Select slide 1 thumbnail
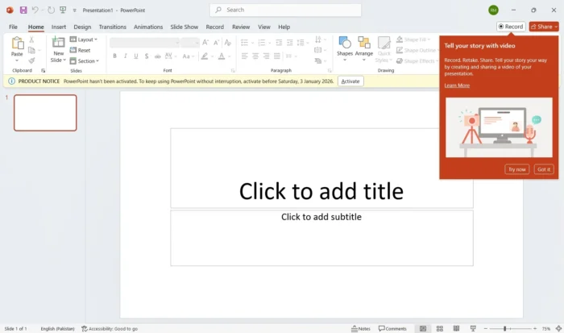This screenshot has height=333, width=564. [45, 113]
